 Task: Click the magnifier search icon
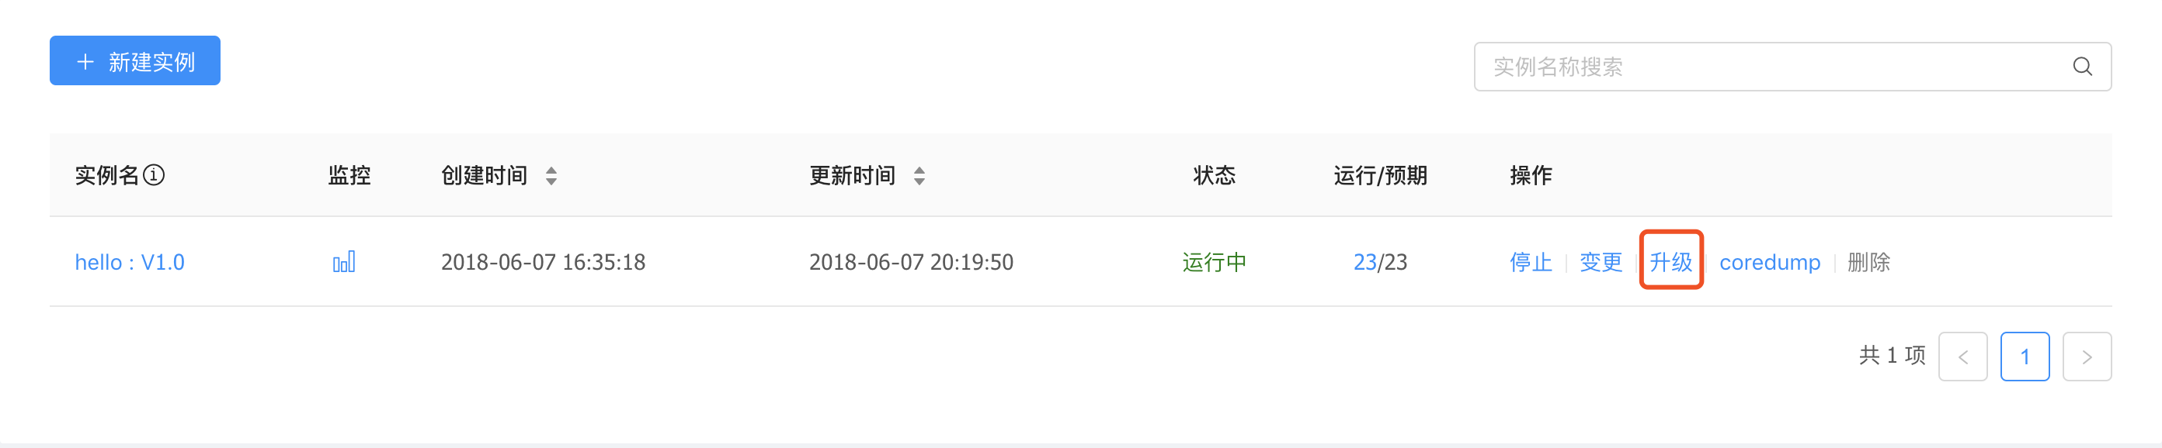pos(2082,67)
